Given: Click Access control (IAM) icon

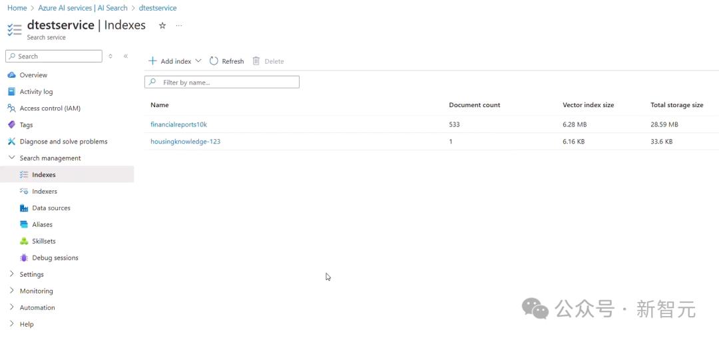Looking at the screenshot, I should tap(11, 108).
